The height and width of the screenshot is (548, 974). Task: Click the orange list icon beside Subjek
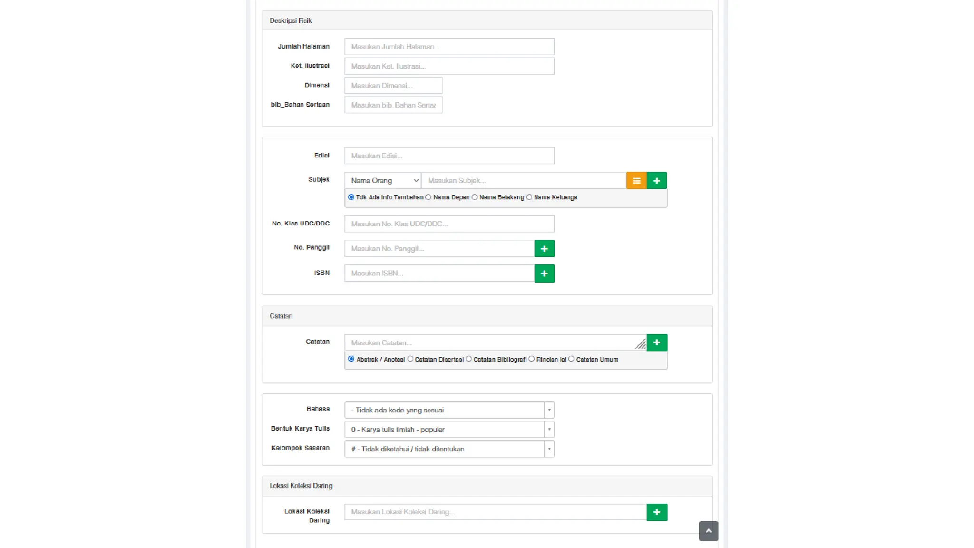click(636, 181)
